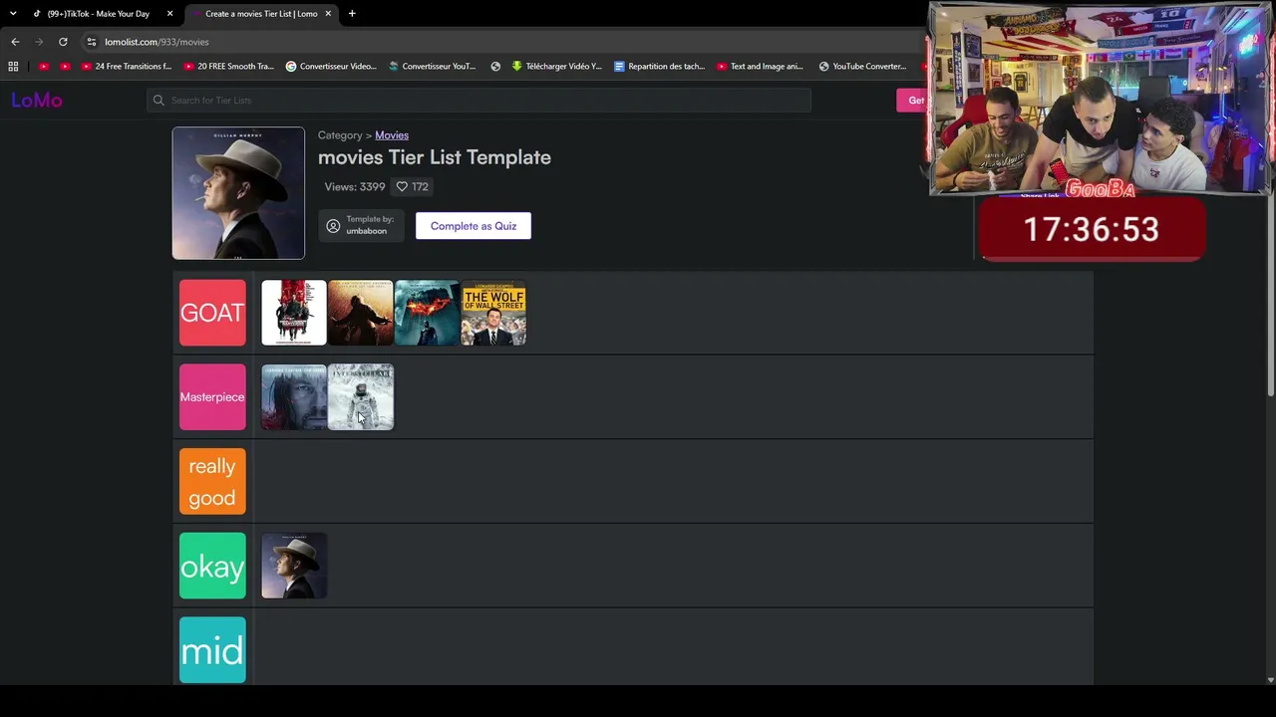Viewport: 1276px width, 717px height.
Task: Click the LoMo logo
Action: coord(37,100)
